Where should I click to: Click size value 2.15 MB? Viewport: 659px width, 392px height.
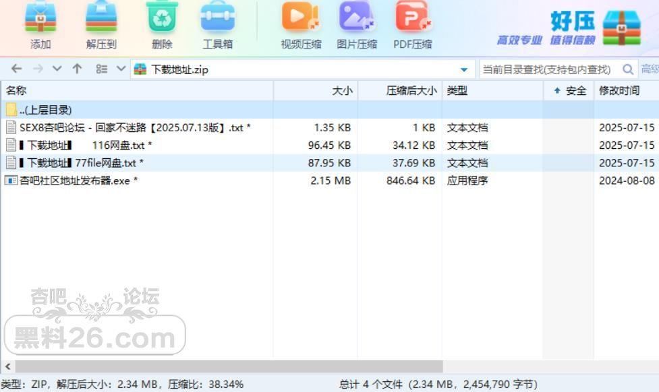[x=331, y=181]
